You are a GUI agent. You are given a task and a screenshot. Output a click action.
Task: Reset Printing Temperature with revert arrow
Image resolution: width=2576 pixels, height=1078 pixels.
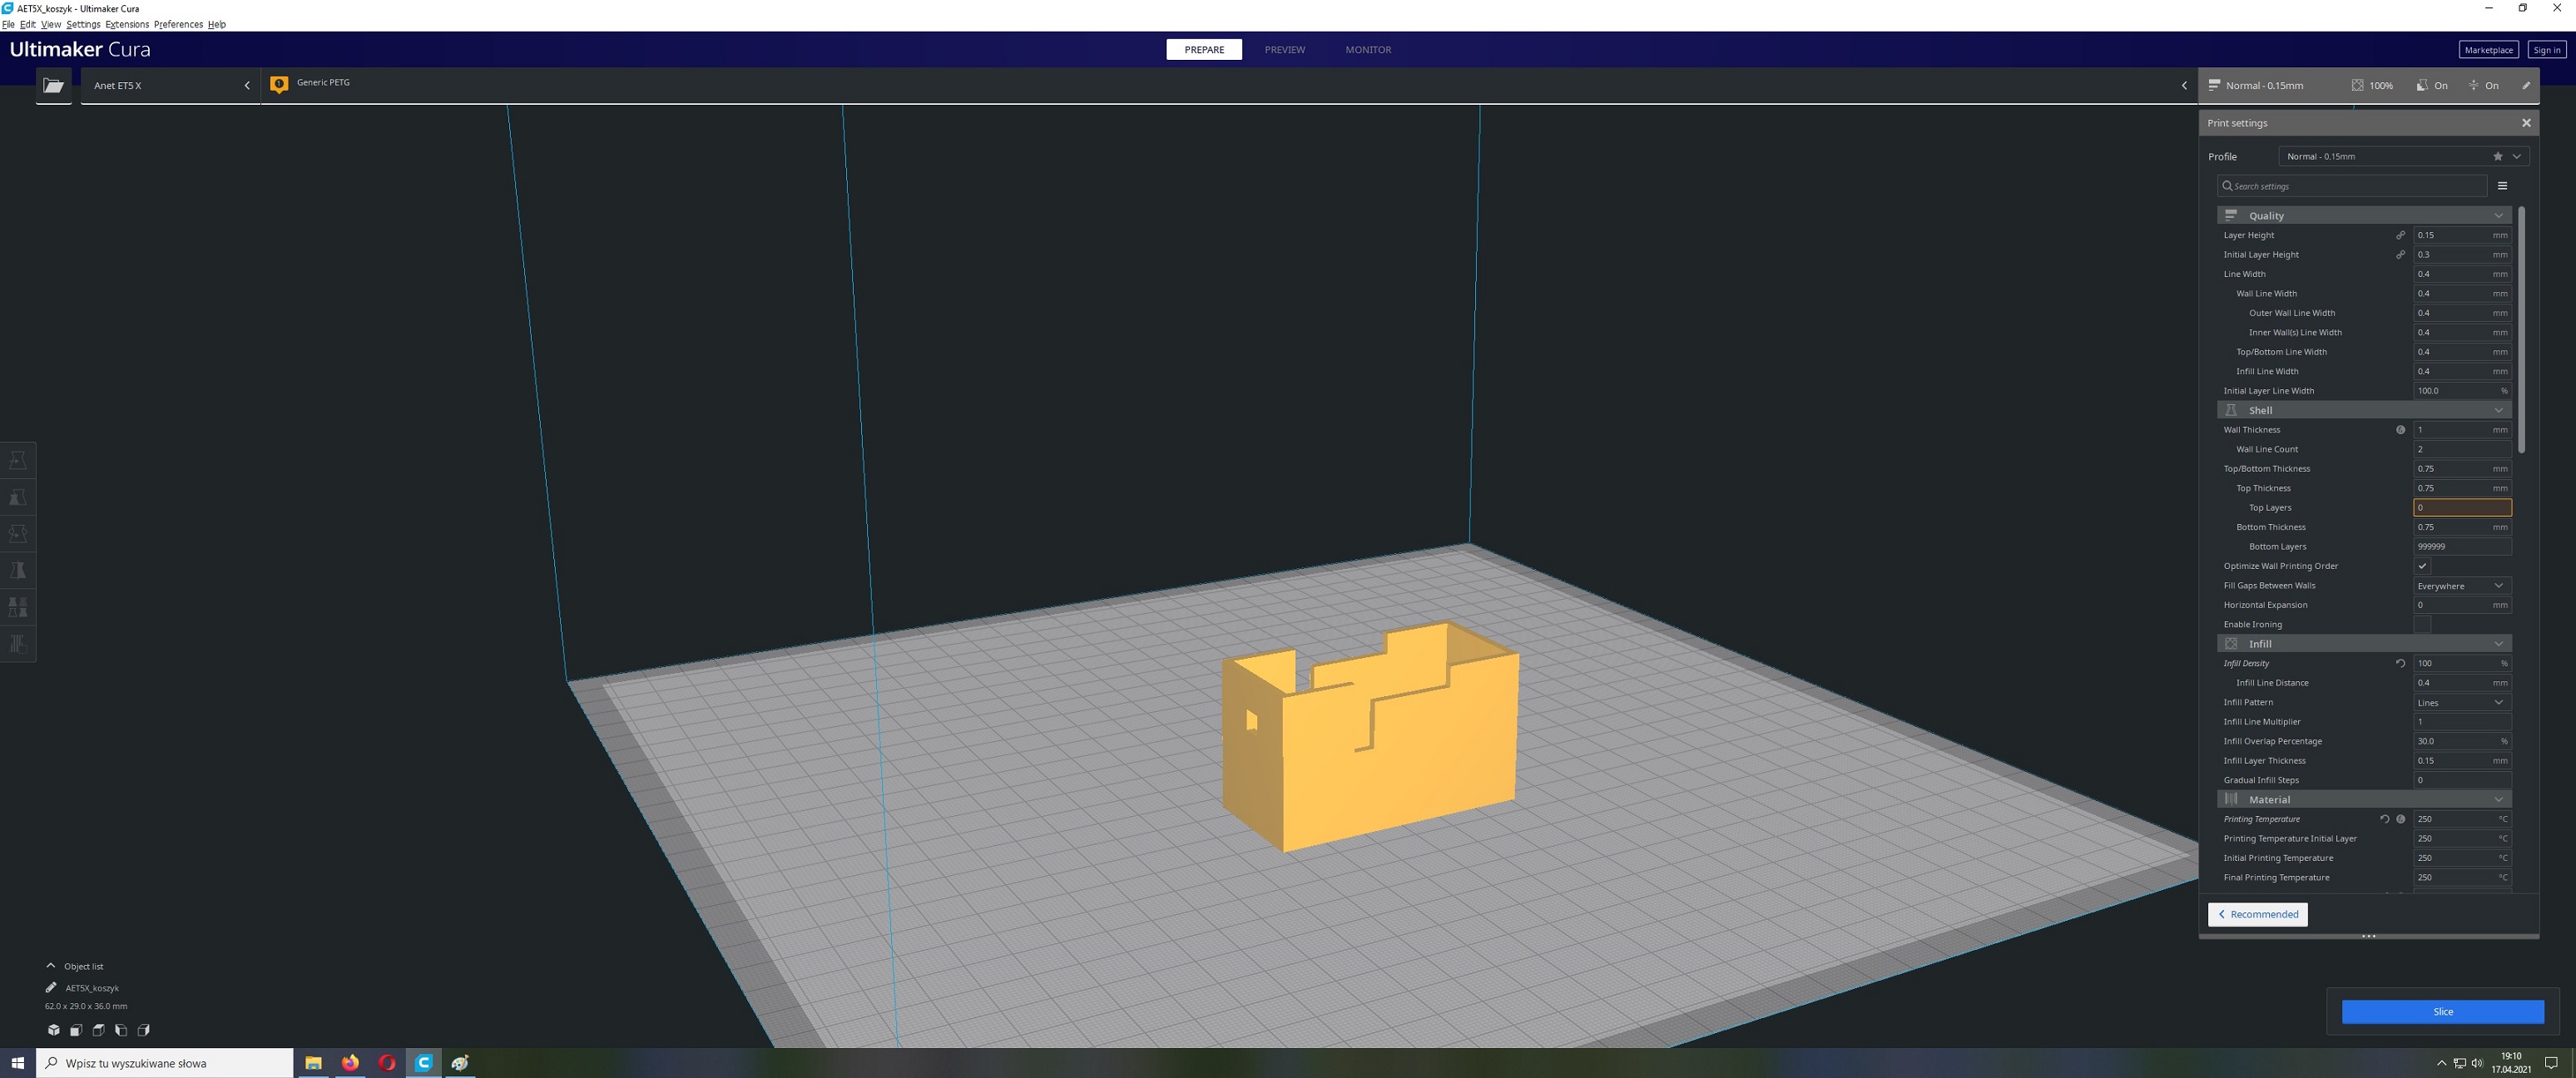point(2384,819)
